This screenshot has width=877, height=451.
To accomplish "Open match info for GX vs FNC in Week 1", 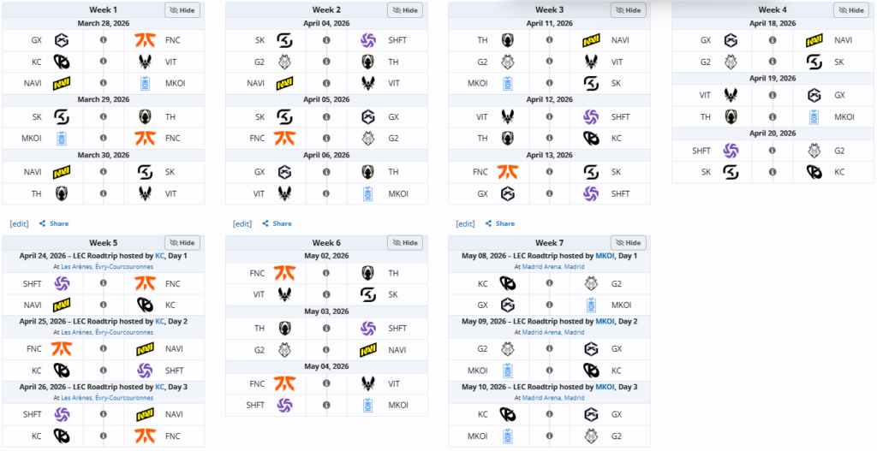I will click(x=103, y=39).
